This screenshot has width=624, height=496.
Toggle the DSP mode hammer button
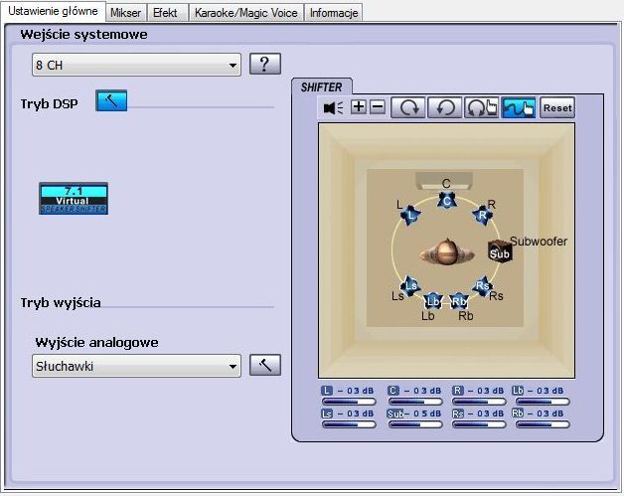pos(111,100)
